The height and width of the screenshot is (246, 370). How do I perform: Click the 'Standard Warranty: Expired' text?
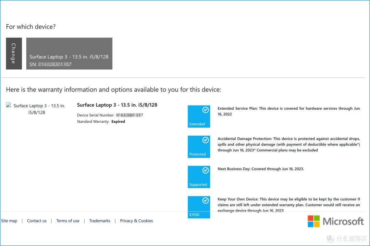(101, 122)
